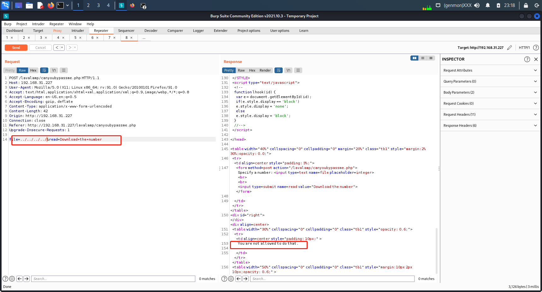Expand Request Attributes section
This screenshot has height=292, width=542.
coord(490,70)
